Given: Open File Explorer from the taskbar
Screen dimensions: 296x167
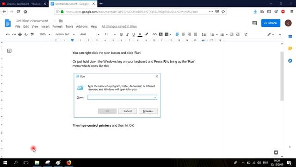Looking at the screenshot, I should [x=37, y=163].
